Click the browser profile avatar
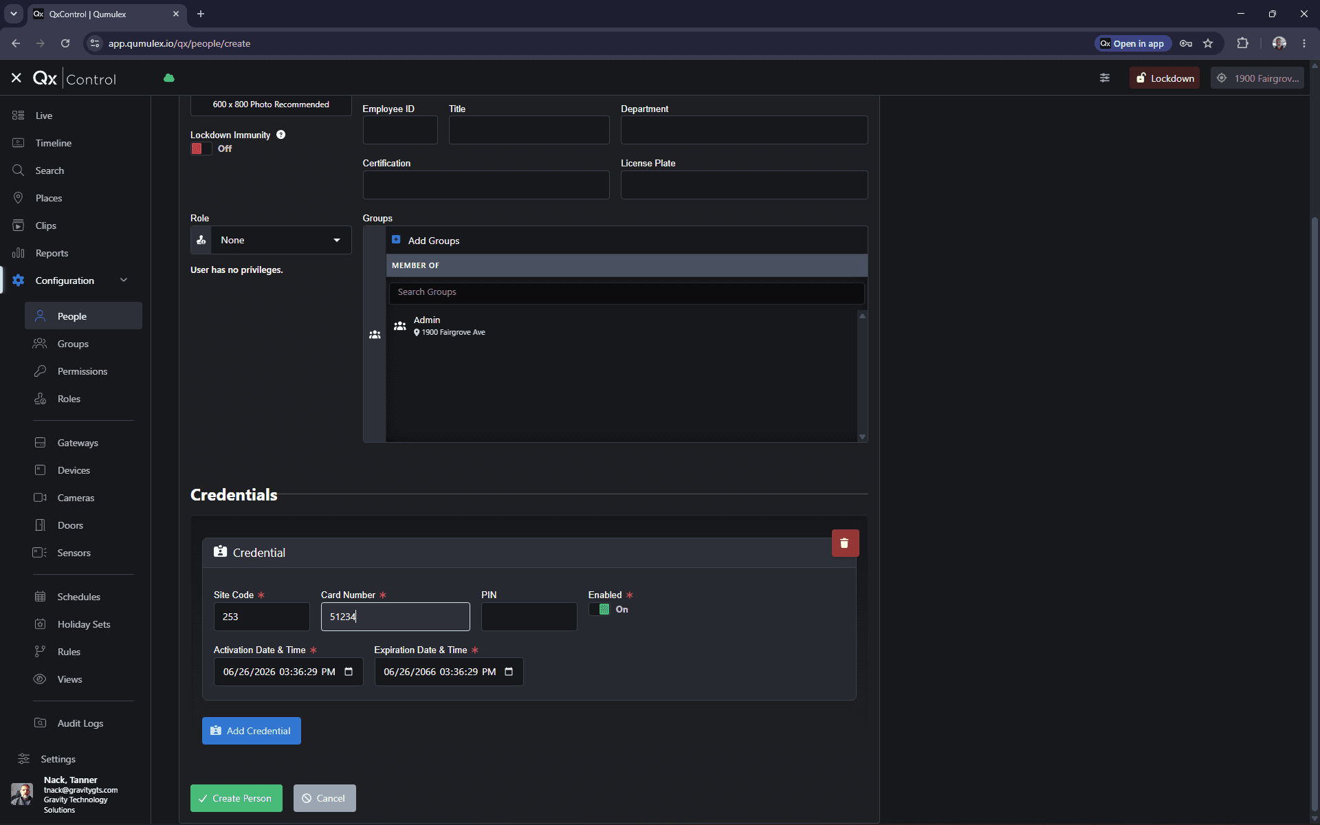The image size is (1320, 825). (x=1279, y=43)
